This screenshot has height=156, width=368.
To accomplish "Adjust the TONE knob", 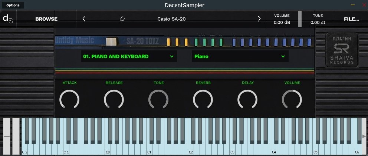I will (158, 99).
